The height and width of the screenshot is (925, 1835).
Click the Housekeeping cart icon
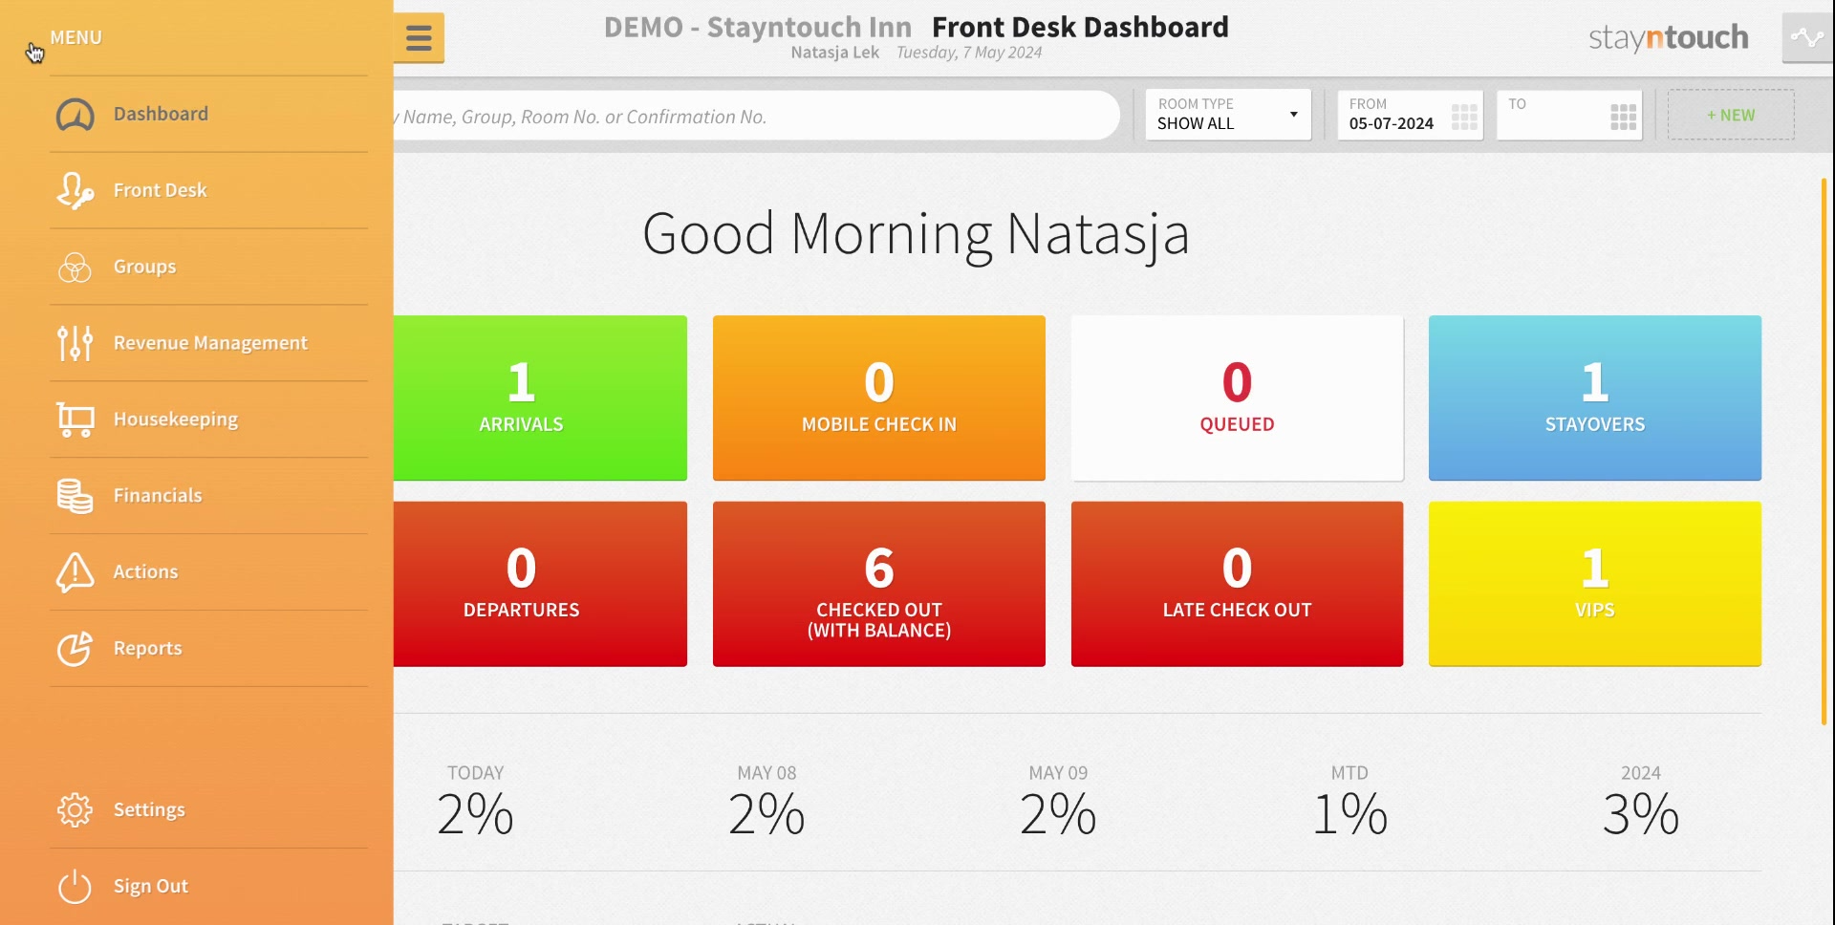(x=75, y=419)
